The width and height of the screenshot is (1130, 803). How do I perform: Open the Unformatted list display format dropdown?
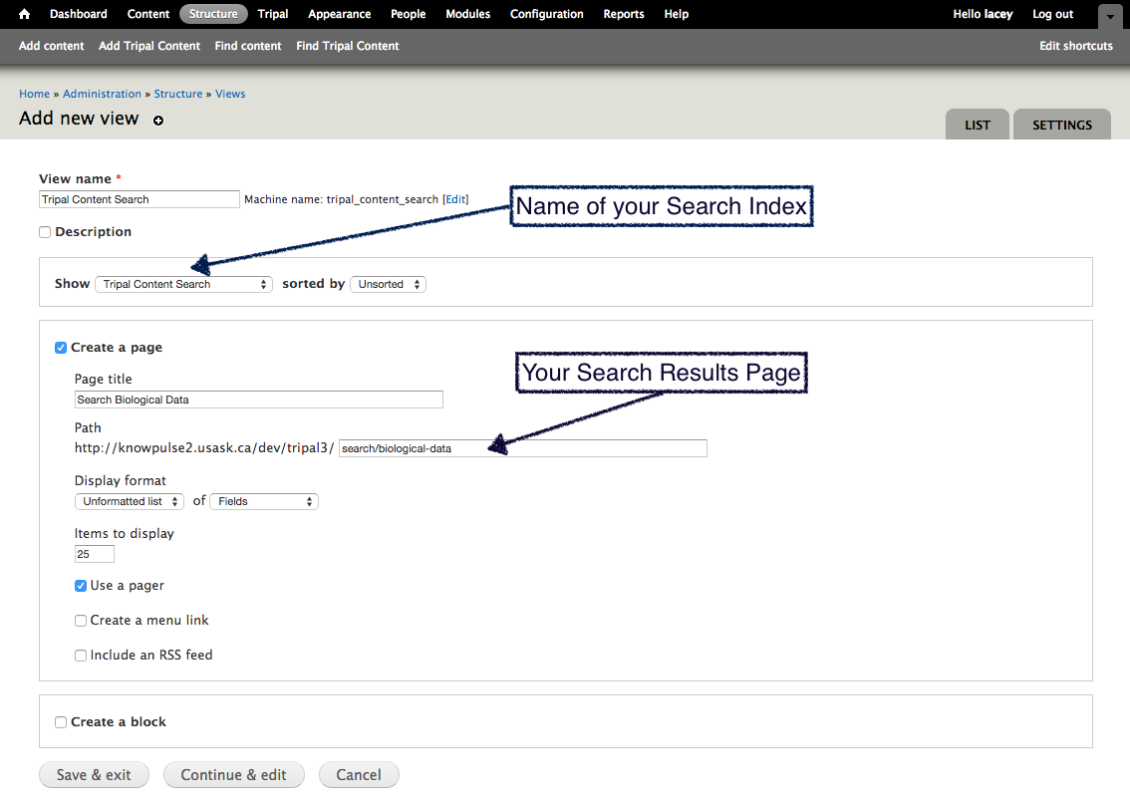click(130, 501)
